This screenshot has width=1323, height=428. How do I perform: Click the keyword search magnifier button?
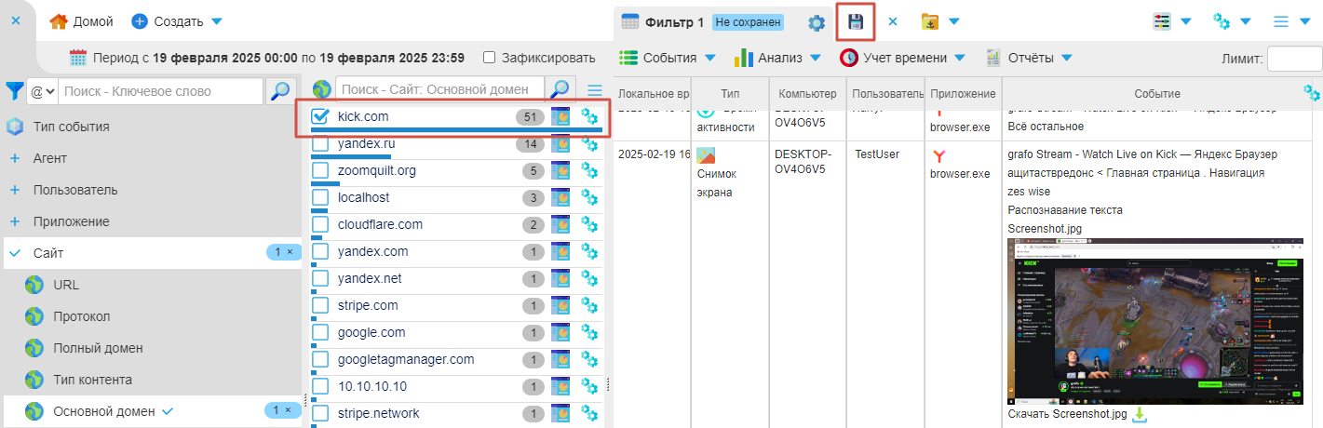[x=279, y=91]
